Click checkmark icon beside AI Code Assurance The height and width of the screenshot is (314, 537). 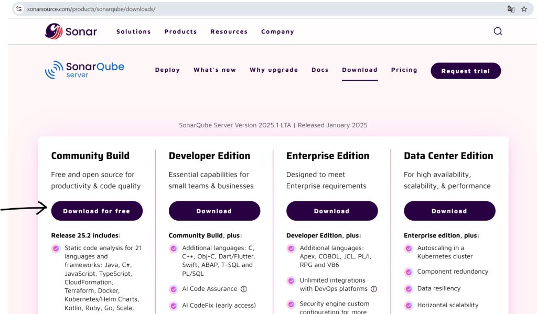tap(174, 289)
